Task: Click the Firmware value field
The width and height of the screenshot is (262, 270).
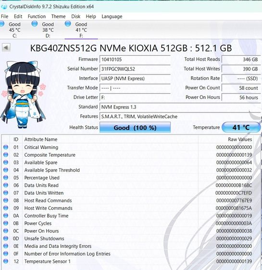Action: tap(135, 60)
